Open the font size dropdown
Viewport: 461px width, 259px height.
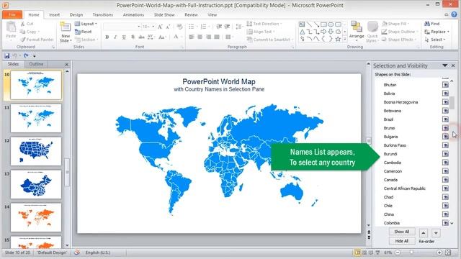(153, 27)
